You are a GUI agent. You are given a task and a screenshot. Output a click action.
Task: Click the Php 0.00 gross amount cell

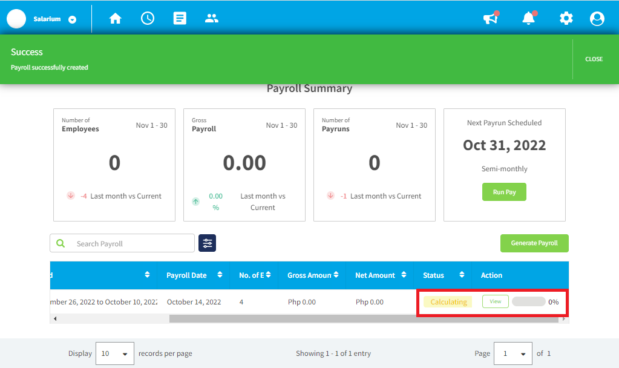[301, 302]
